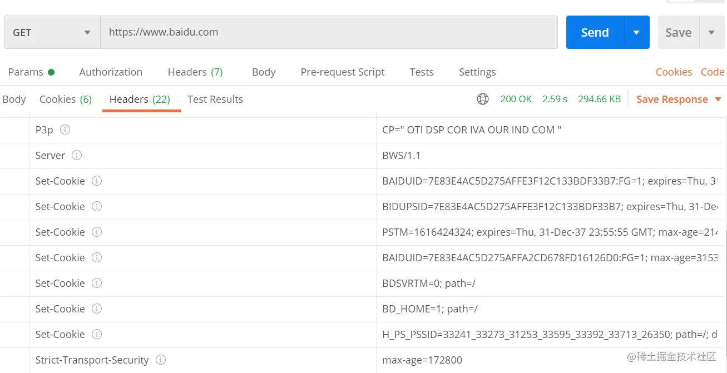The height and width of the screenshot is (373, 727).
Task: Switch to response Cookies (6) tab
Action: point(66,99)
